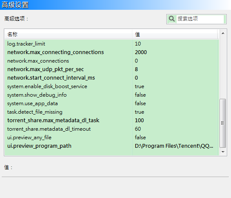This screenshot has width=231, height=198.
Task: Click the magnifier search icon
Action: [171, 19]
